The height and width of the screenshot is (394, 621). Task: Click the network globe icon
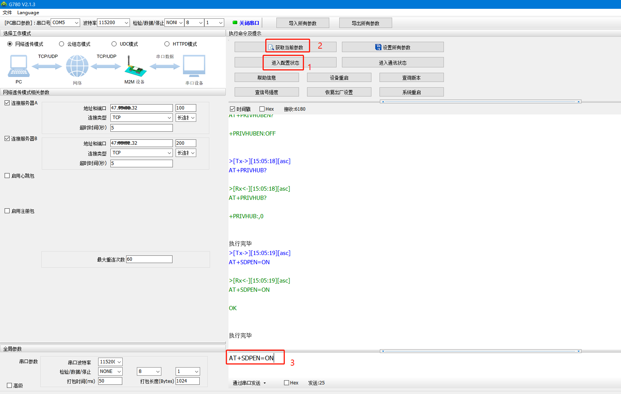tap(77, 66)
